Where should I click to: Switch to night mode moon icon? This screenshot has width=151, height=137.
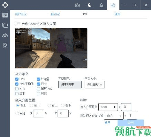click(x=90, y=5)
